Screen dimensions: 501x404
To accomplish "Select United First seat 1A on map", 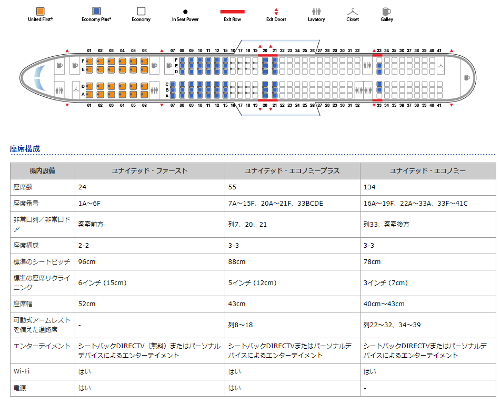I will pos(89,95).
